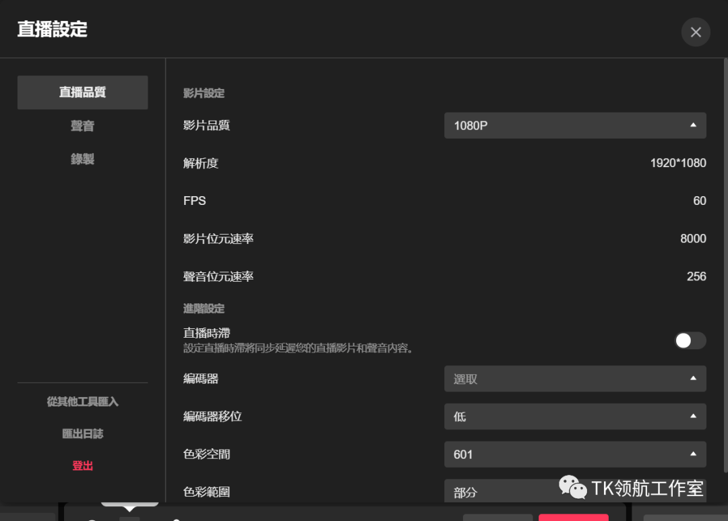
Task: Open the 色彩空間 dropdown showing 601
Action: click(566, 454)
